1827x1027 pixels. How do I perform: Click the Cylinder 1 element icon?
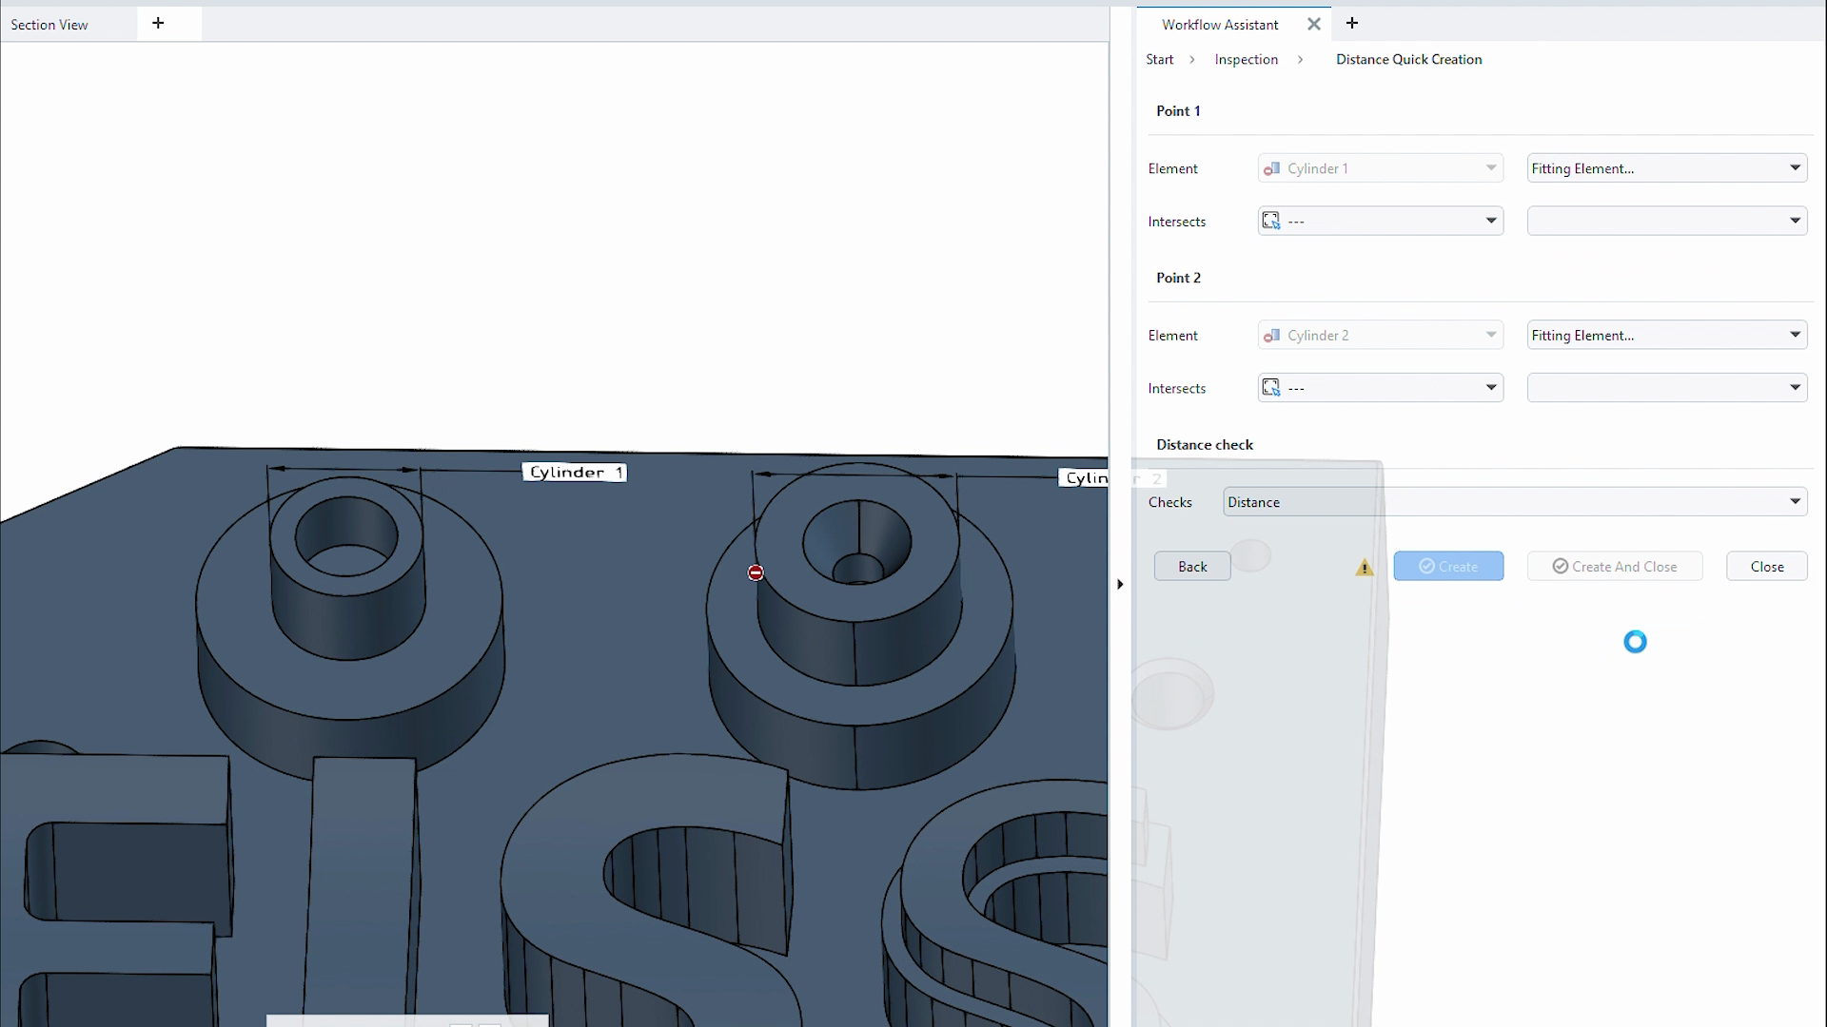(x=1271, y=168)
